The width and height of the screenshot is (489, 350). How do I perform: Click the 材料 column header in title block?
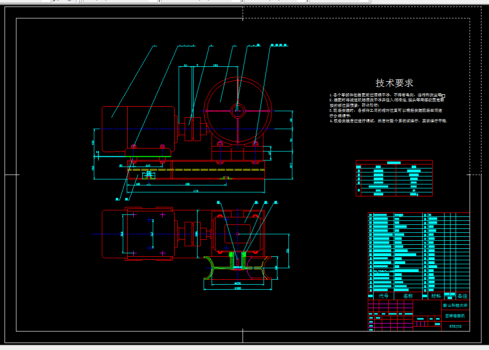point(436,296)
